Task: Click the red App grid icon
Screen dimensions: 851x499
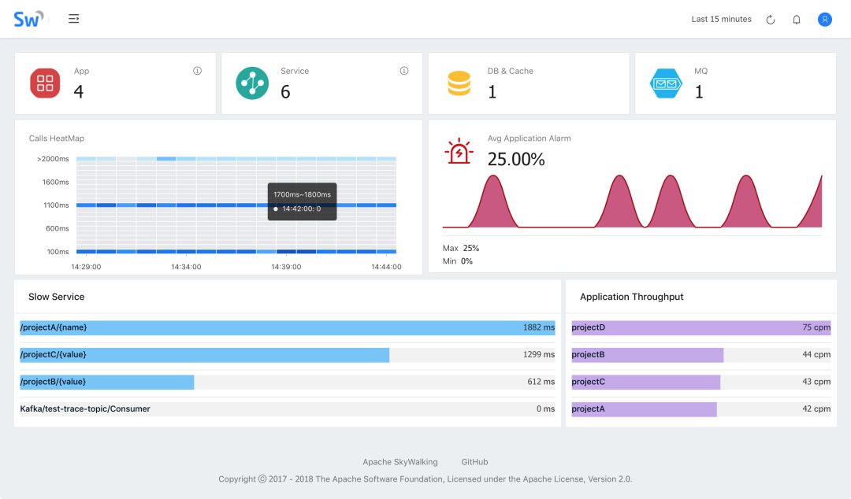Action: (45, 83)
